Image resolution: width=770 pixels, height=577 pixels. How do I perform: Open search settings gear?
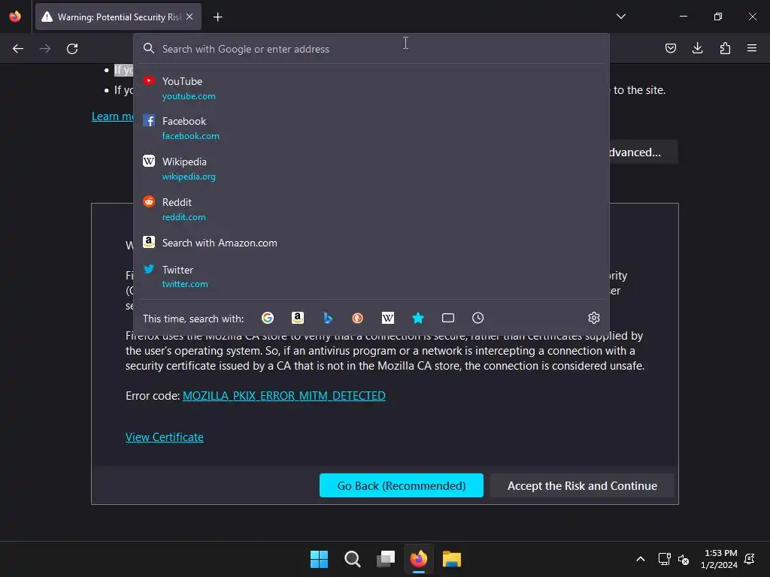pyautogui.click(x=594, y=318)
